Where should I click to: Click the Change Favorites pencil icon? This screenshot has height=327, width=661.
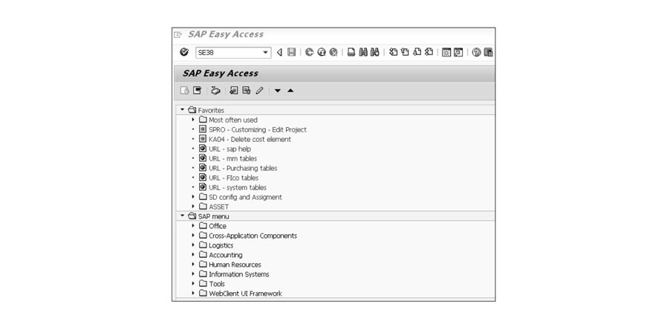(x=260, y=90)
